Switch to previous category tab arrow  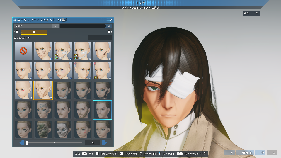[x=16, y=32]
